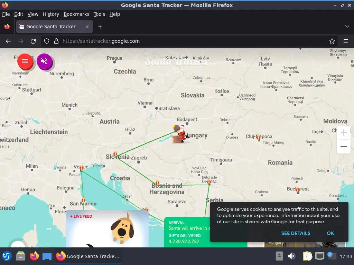Open the Tools menu

pos(99,14)
